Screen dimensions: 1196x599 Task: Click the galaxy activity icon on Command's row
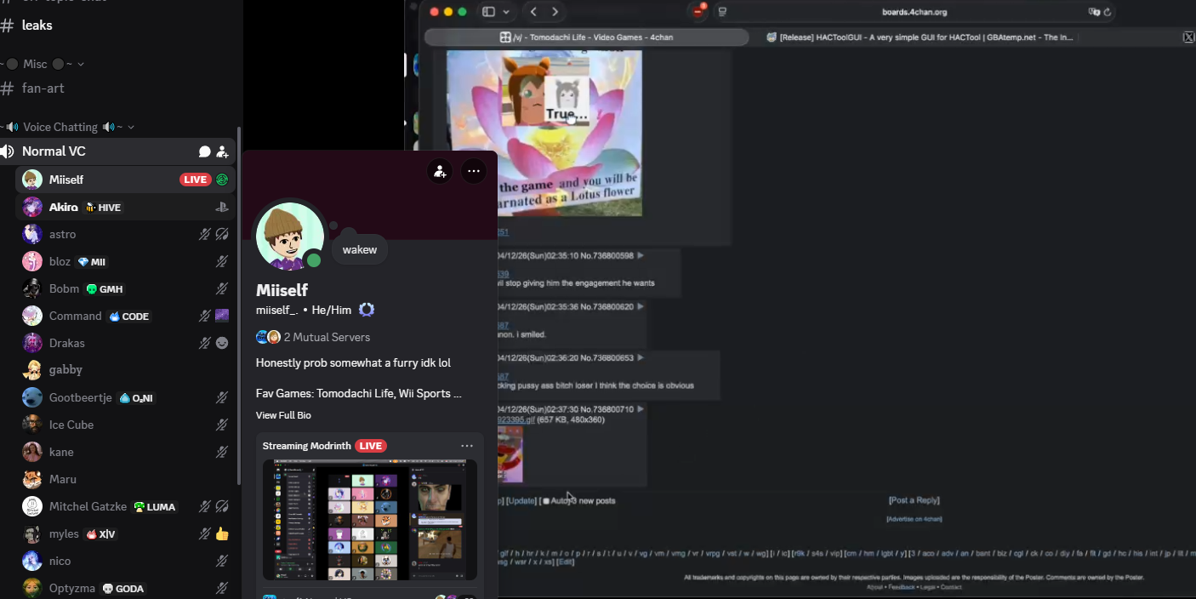click(x=222, y=316)
